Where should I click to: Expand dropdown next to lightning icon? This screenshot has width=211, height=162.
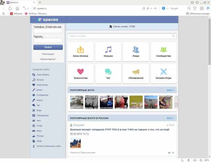click(x=151, y=8)
